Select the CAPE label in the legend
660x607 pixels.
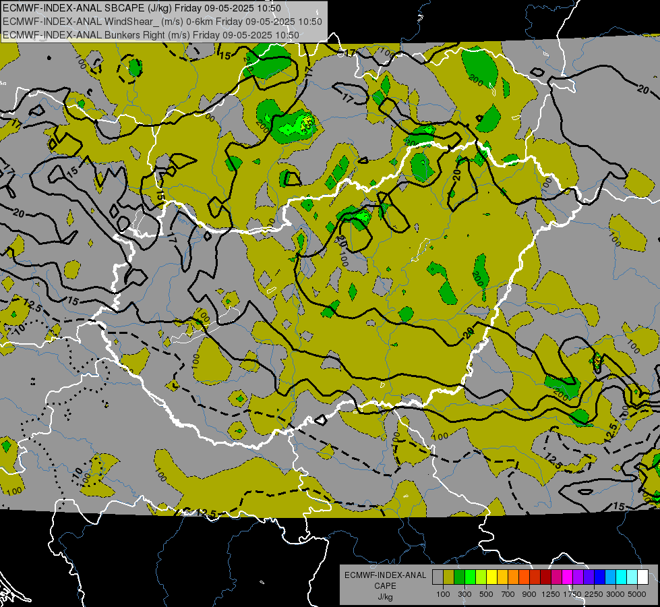click(x=385, y=586)
